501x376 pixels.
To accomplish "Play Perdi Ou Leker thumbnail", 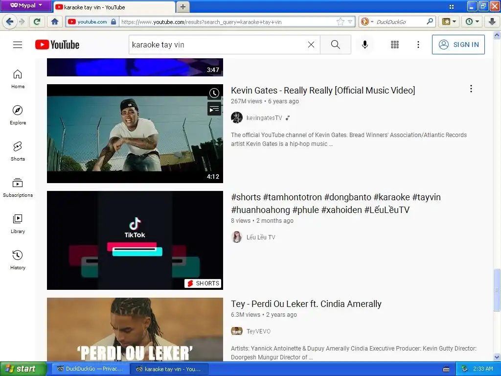I will (x=135, y=329).
